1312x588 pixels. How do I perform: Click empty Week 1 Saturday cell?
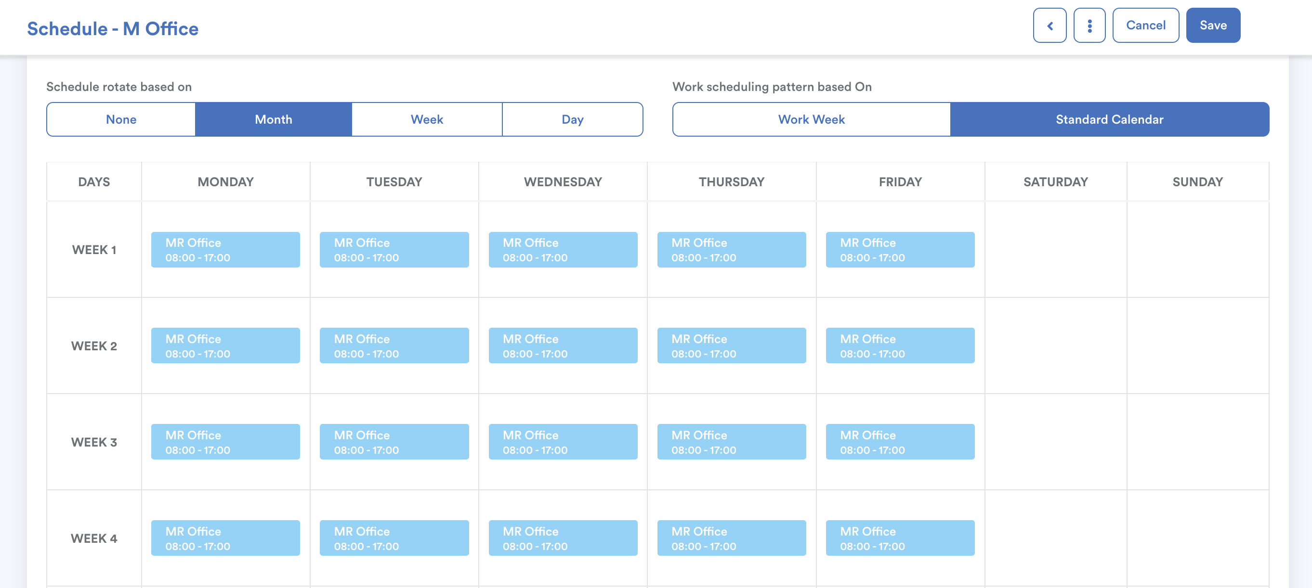[1055, 250]
